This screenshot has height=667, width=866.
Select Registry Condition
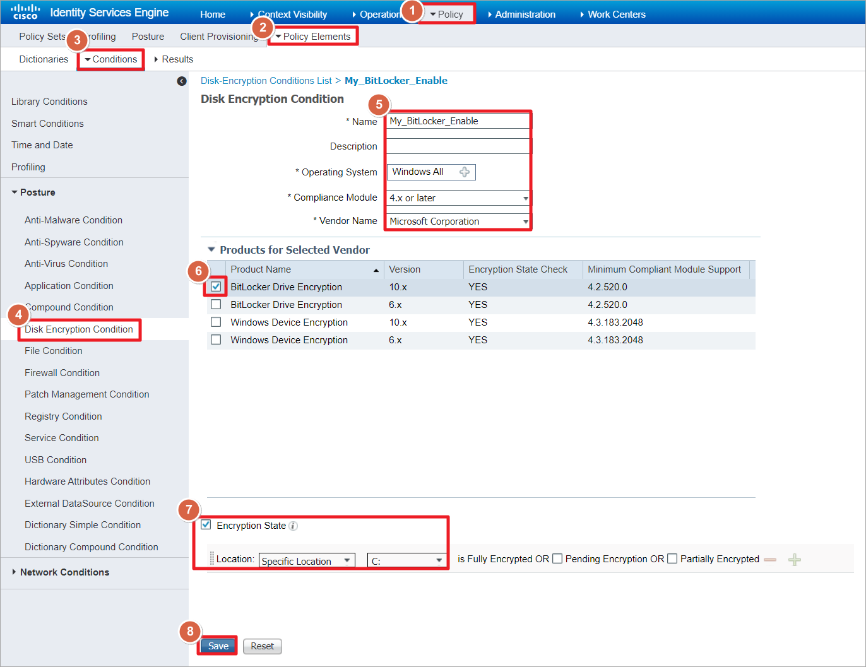[63, 416]
